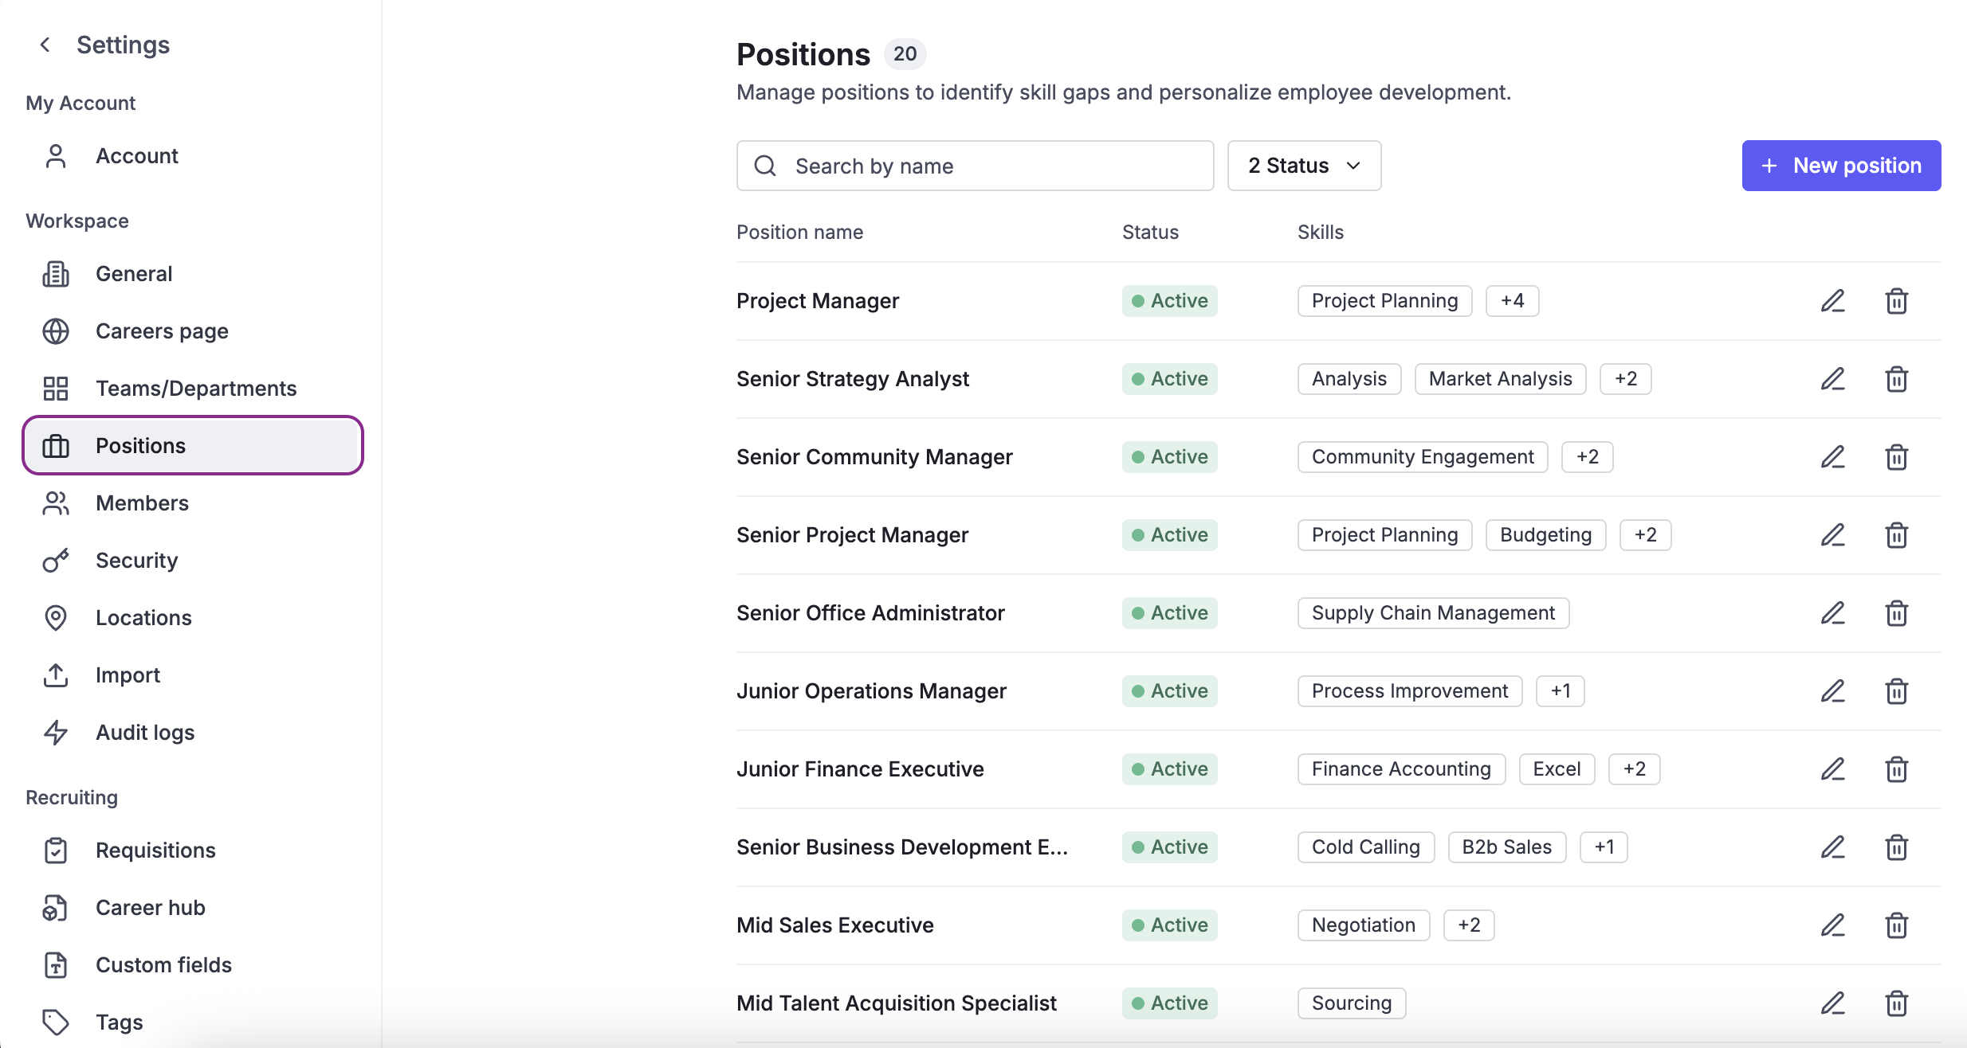Viewport: 1967px width, 1048px height.
Task: Click the Market Analysis skill tag
Action: [x=1500, y=379]
